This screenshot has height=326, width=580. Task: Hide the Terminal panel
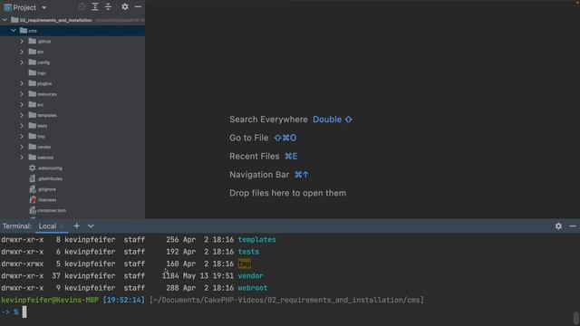573,225
